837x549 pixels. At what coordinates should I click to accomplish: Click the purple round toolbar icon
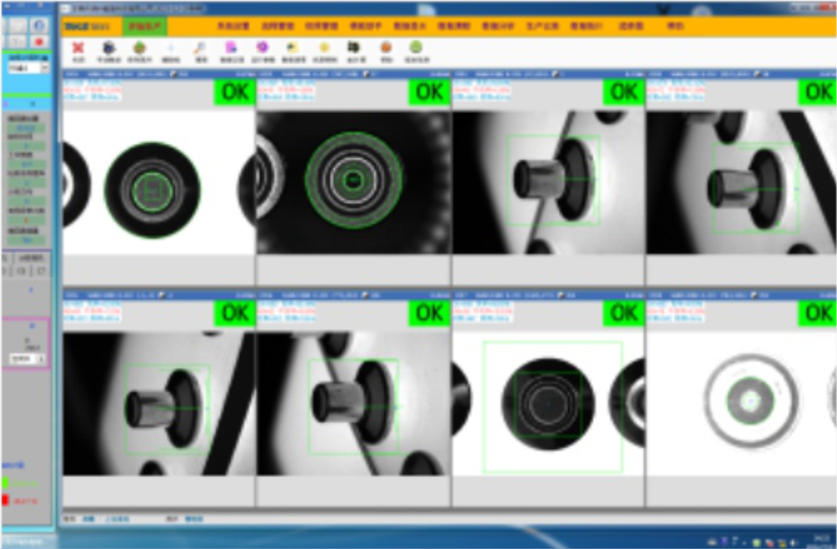click(263, 47)
